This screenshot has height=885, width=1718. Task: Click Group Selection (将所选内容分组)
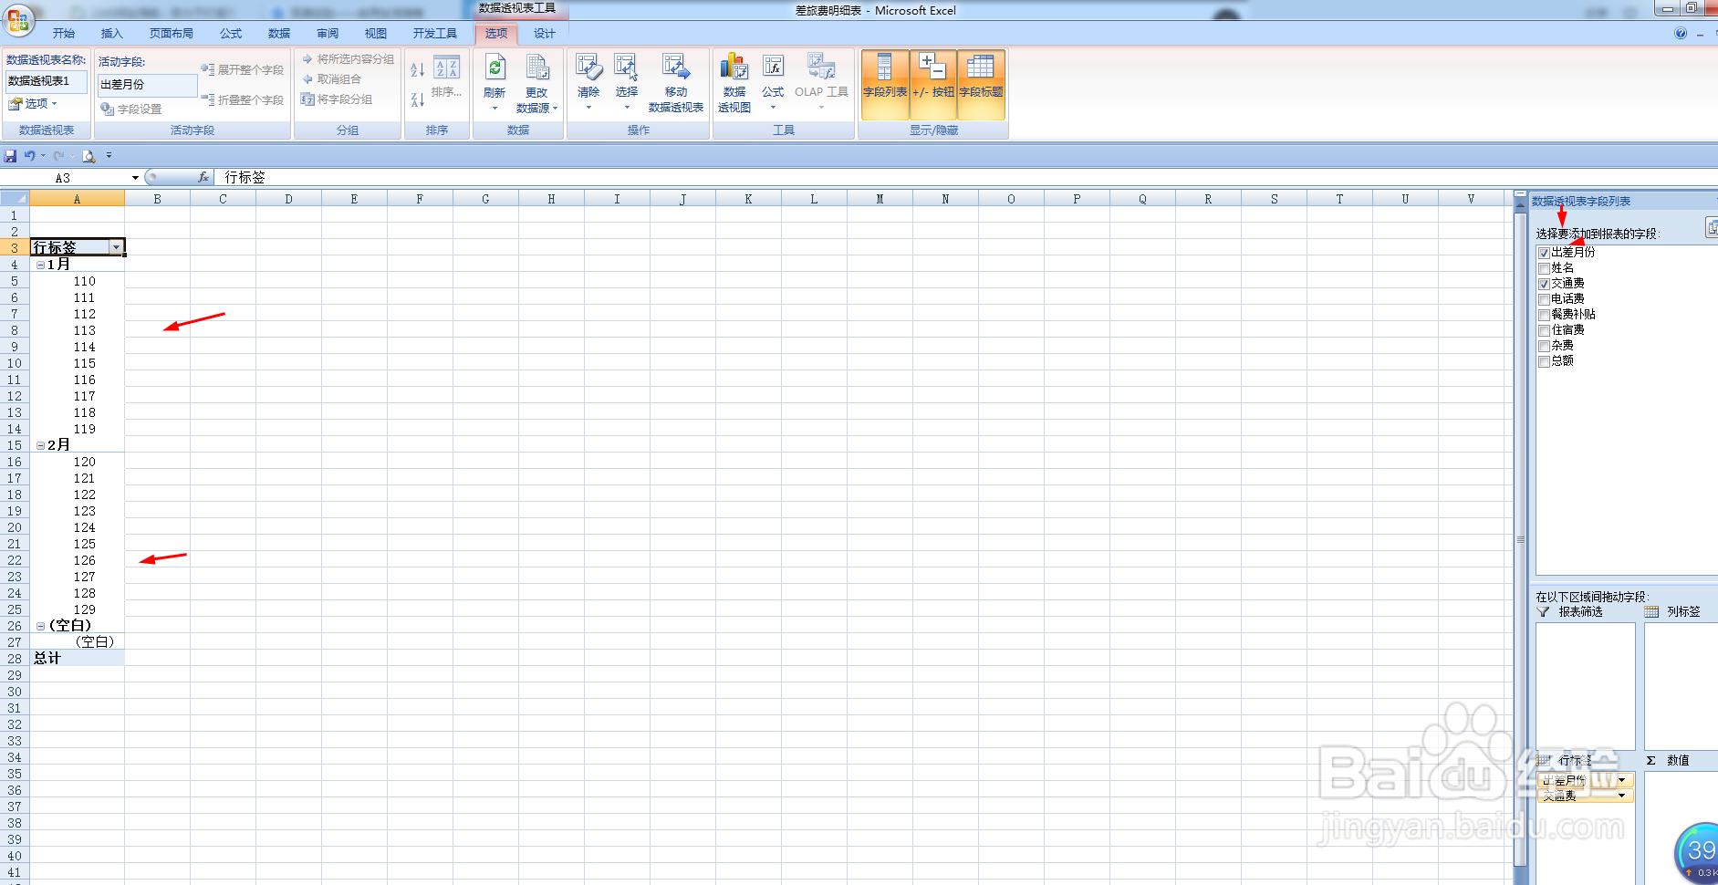click(x=348, y=59)
